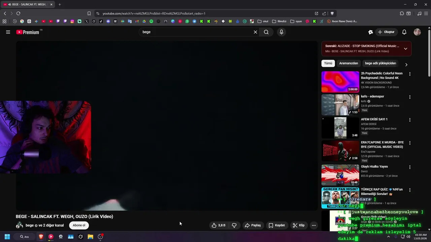Open Instagram bookmark icon
Image resolution: width=431 pixels, height=242 pixels.
click(x=72, y=21)
